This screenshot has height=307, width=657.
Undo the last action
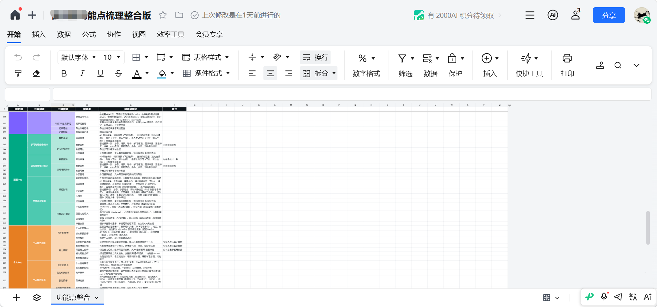tap(18, 57)
